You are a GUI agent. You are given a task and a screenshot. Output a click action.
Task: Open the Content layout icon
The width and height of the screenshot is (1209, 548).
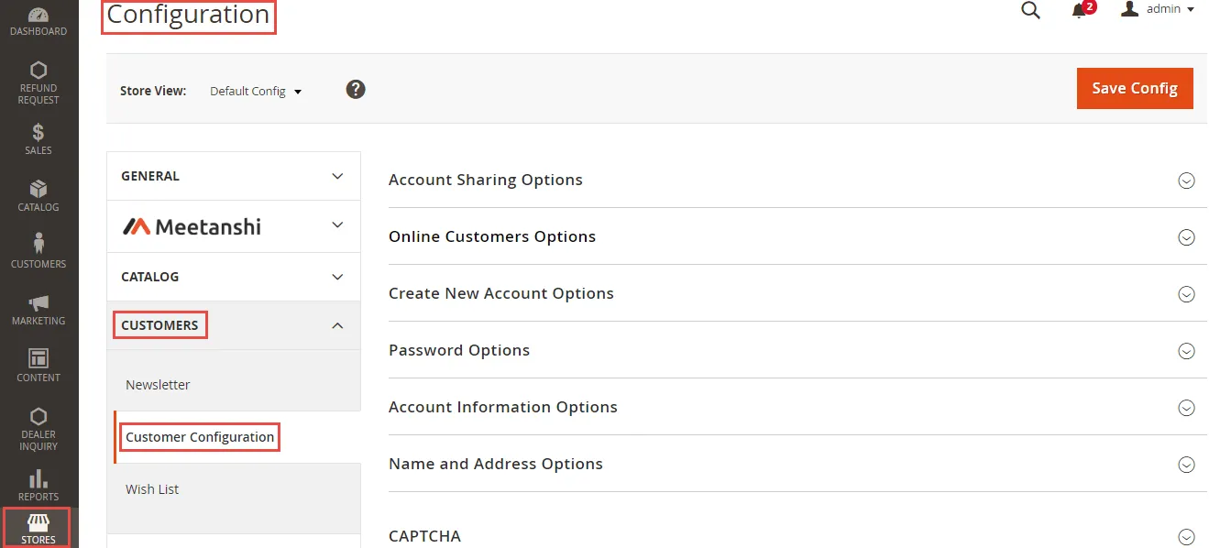pos(38,358)
